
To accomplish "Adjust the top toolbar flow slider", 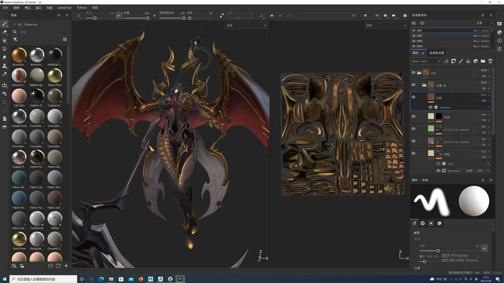I will tap(136, 18).
